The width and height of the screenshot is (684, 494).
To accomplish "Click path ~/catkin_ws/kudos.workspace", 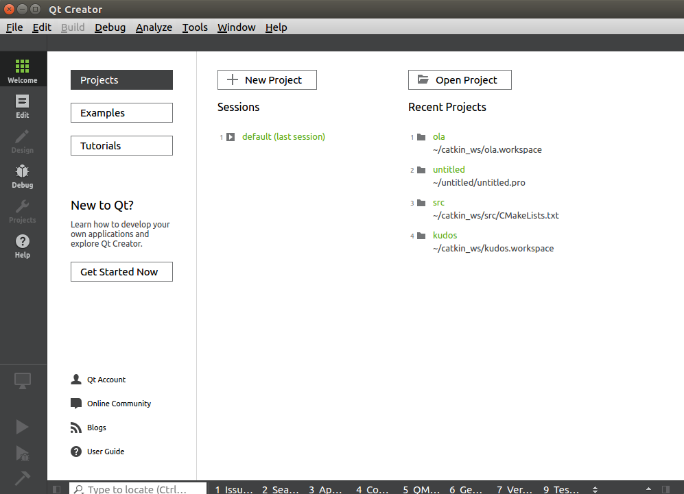I will click(x=493, y=248).
